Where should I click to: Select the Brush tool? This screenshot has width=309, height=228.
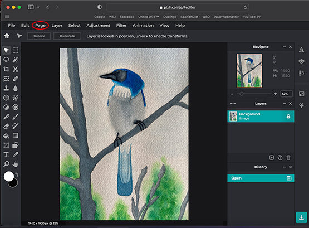click(16, 117)
